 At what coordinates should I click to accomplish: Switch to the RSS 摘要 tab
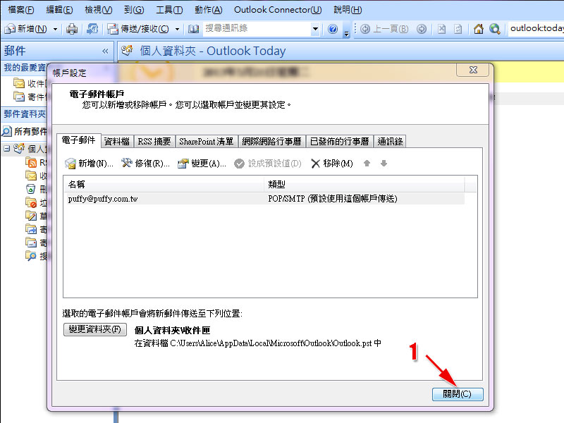[x=154, y=142]
